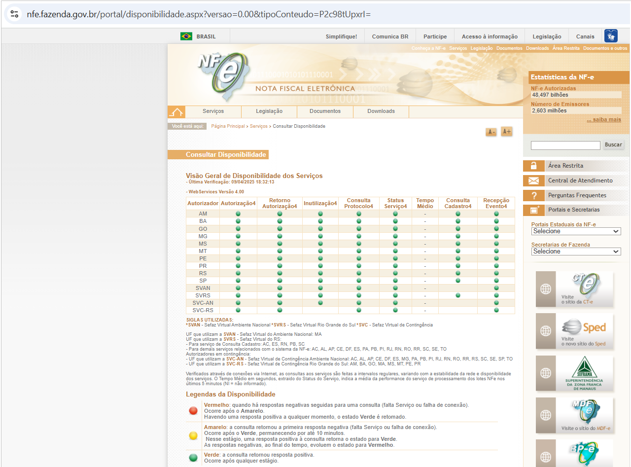
Task: Click the padlock icon for Área Restrita
Action: click(x=533, y=166)
